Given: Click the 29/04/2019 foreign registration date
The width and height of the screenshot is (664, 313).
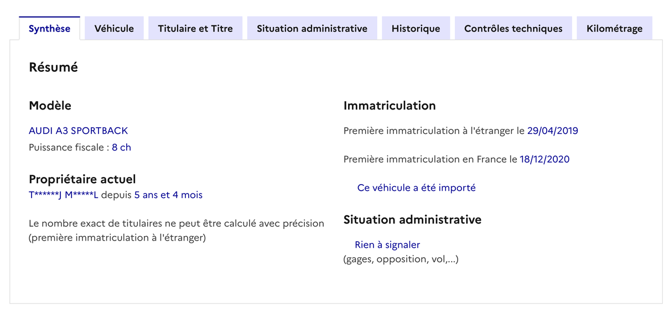Looking at the screenshot, I should 552,131.
